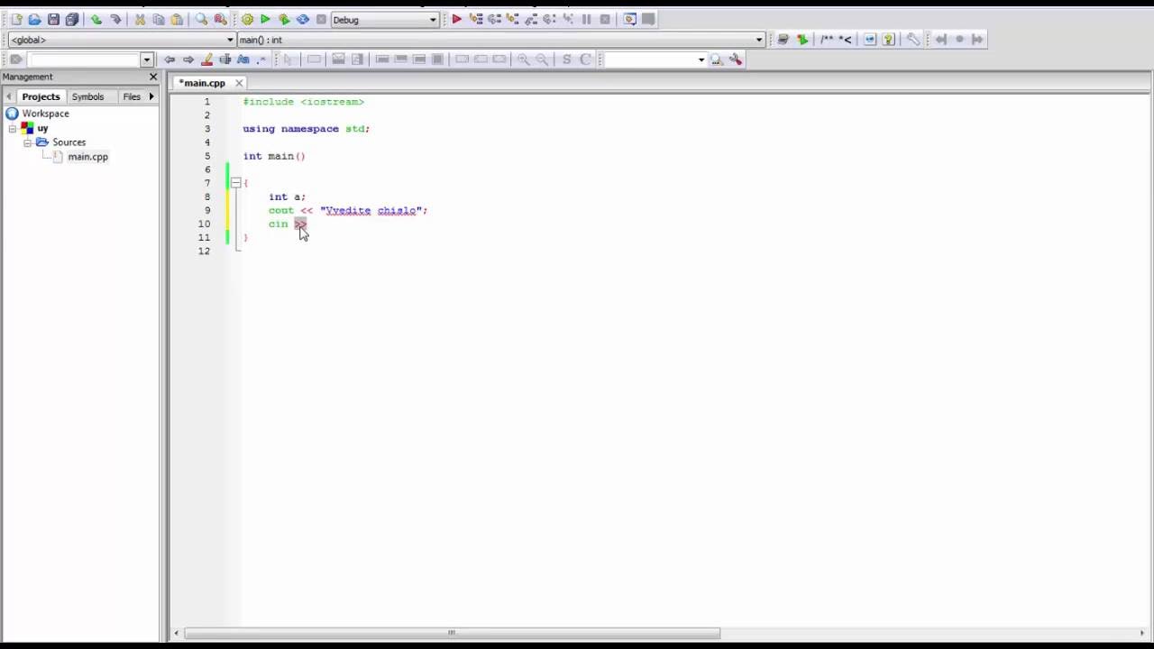Click the editor scroll right arrow
Viewport: 1154px width, 649px height.
pos(1142,633)
